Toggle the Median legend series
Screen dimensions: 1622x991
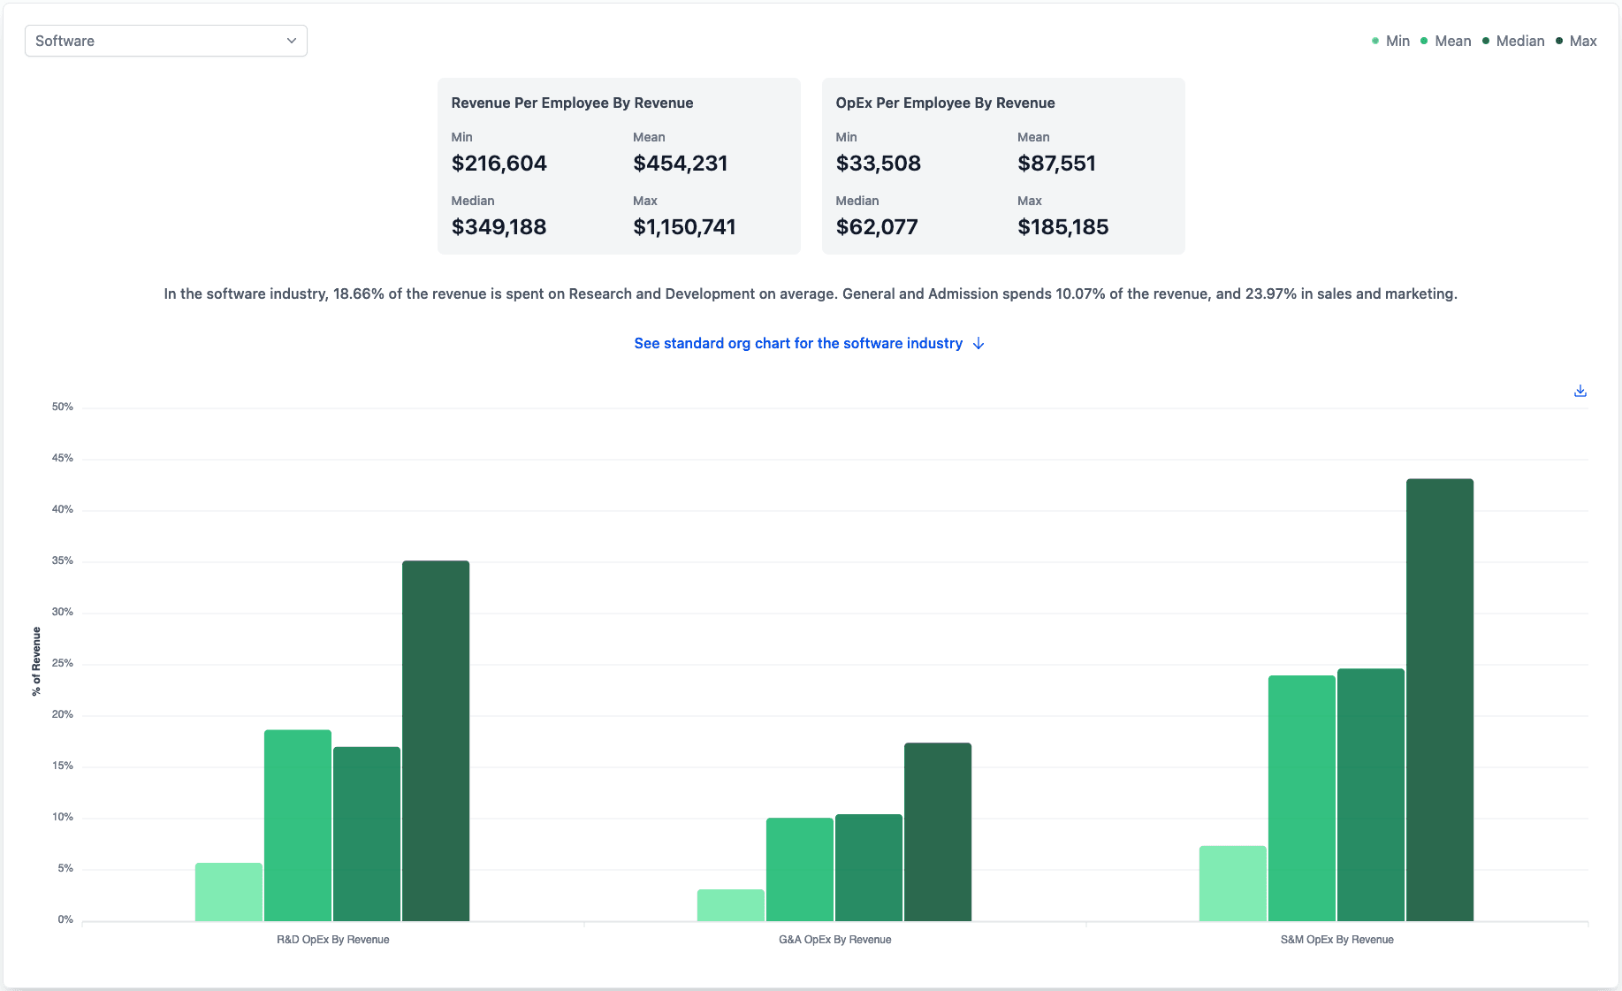pos(1513,41)
